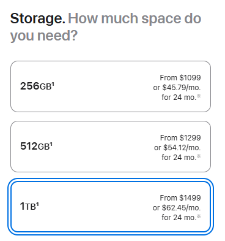Open footnote 1 next to 256GB
This screenshot has height=241, width=225.
pos(53,84)
